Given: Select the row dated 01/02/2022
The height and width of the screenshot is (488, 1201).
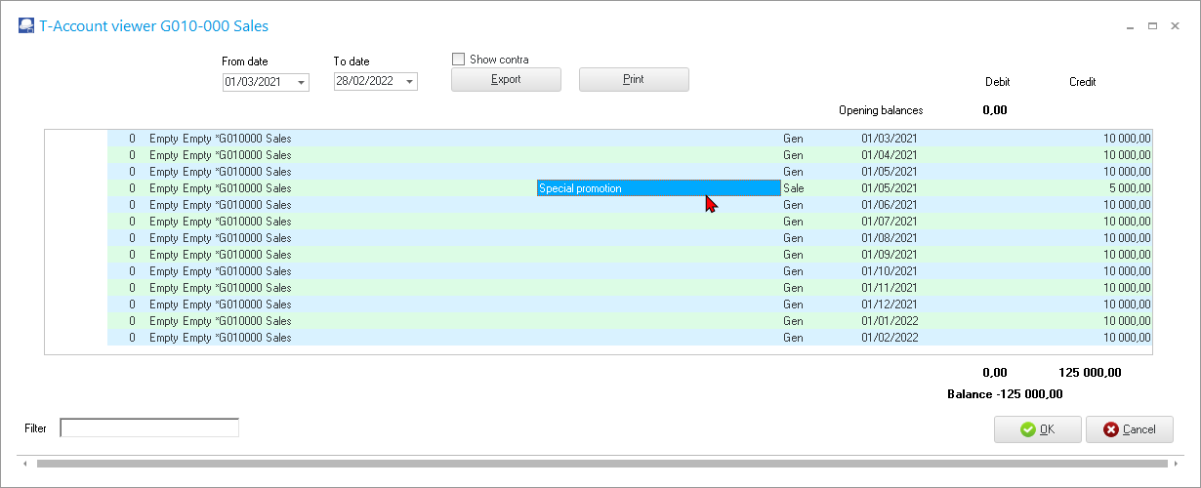Looking at the screenshot, I should pyautogui.click(x=890, y=338).
